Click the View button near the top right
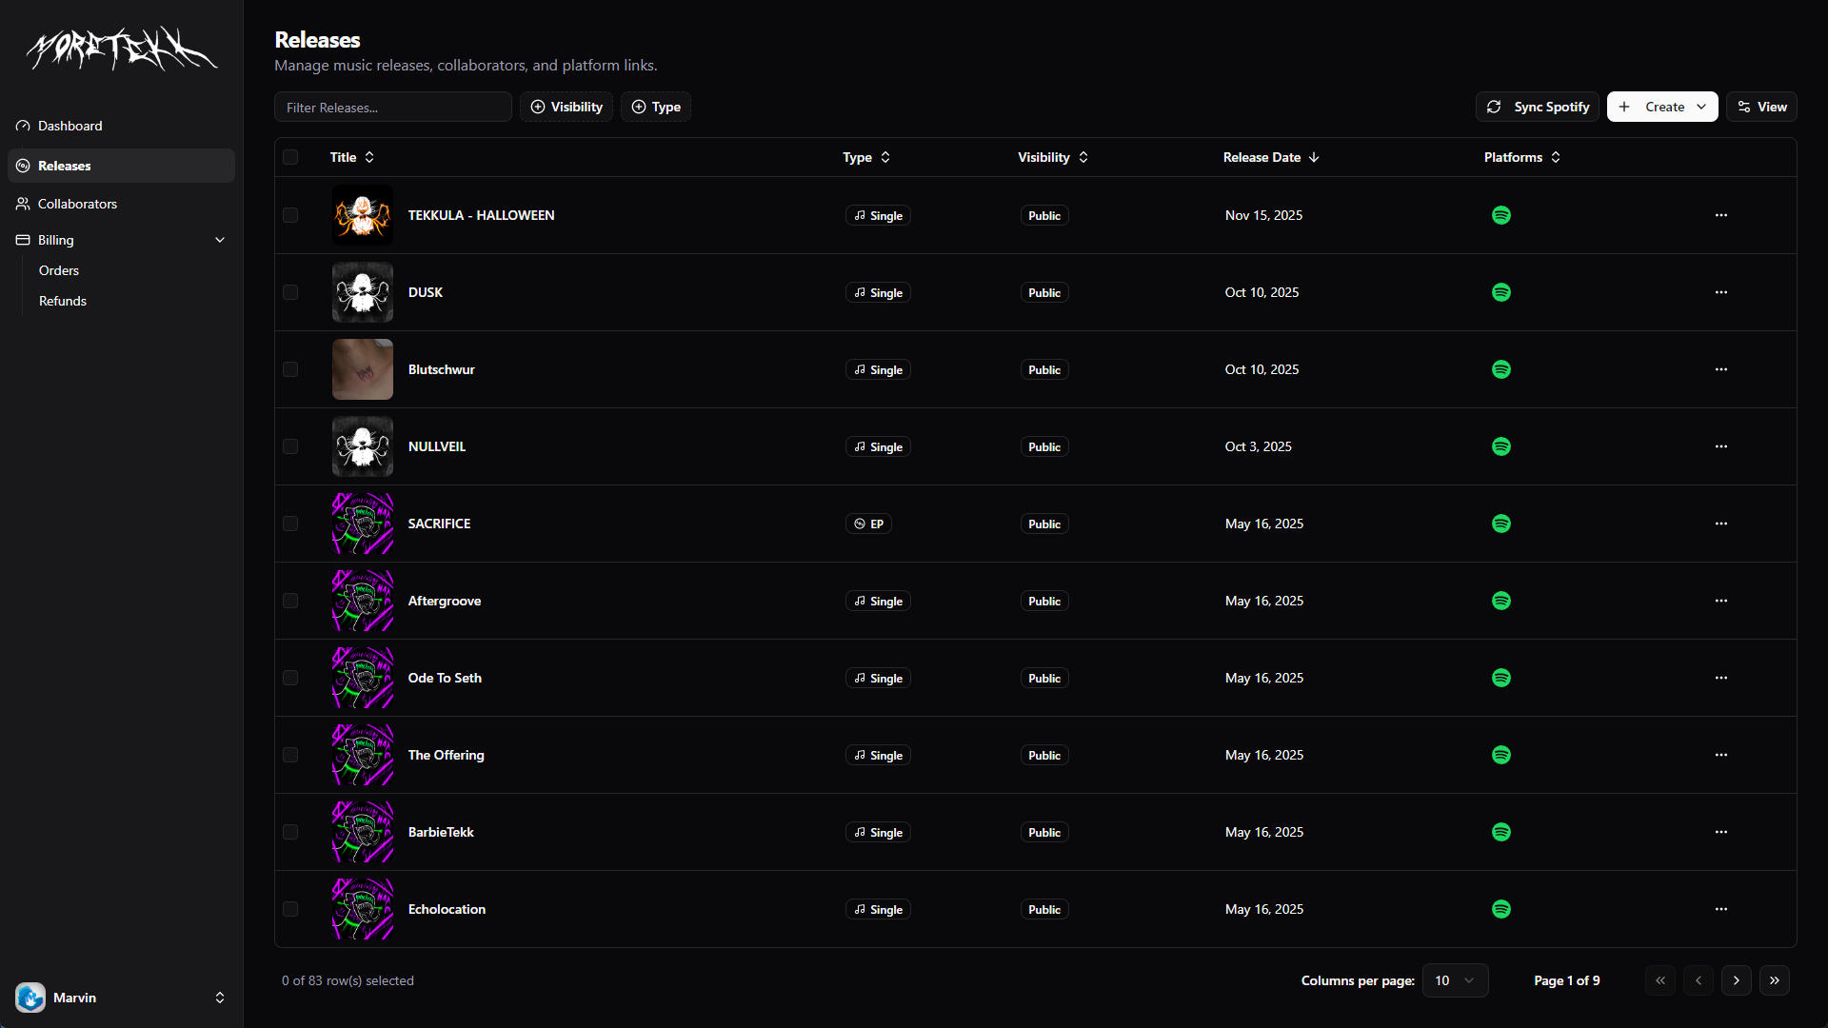 (x=1760, y=107)
